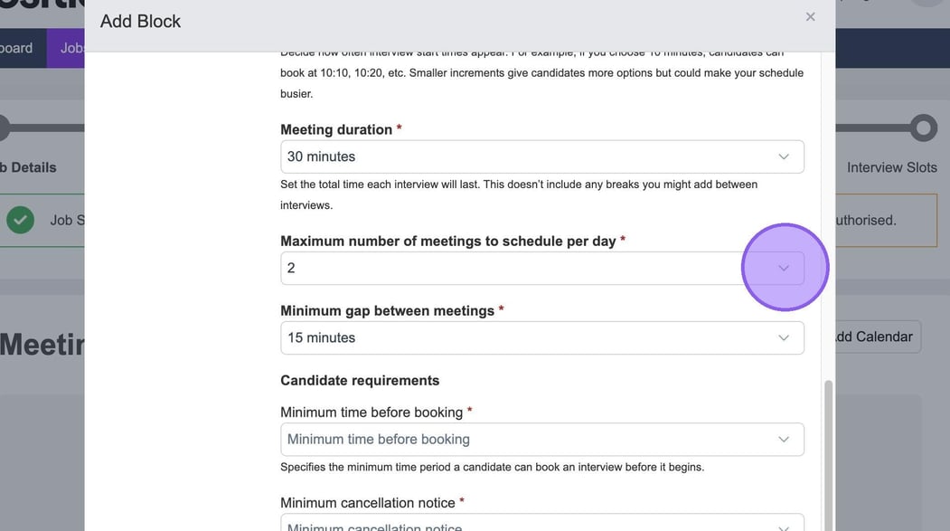Close the Add Block dialog

click(810, 17)
